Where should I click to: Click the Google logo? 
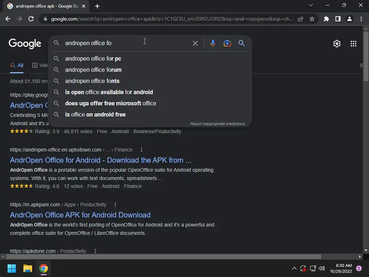tap(25, 44)
